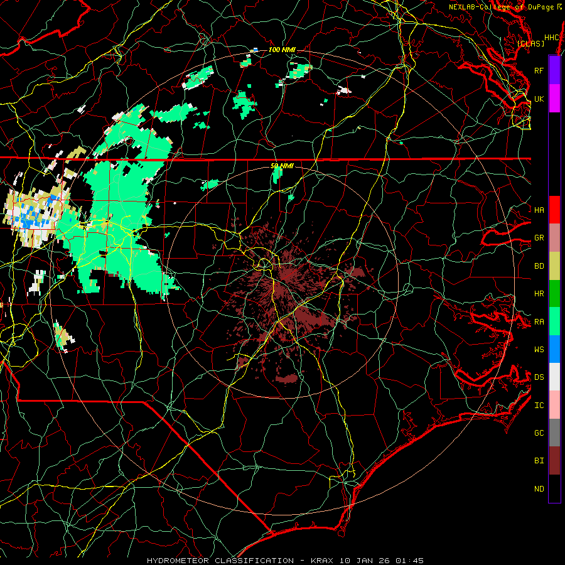Click the IC pink legend swatch
Viewport: 565px width, 565px height.
pos(554,405)
